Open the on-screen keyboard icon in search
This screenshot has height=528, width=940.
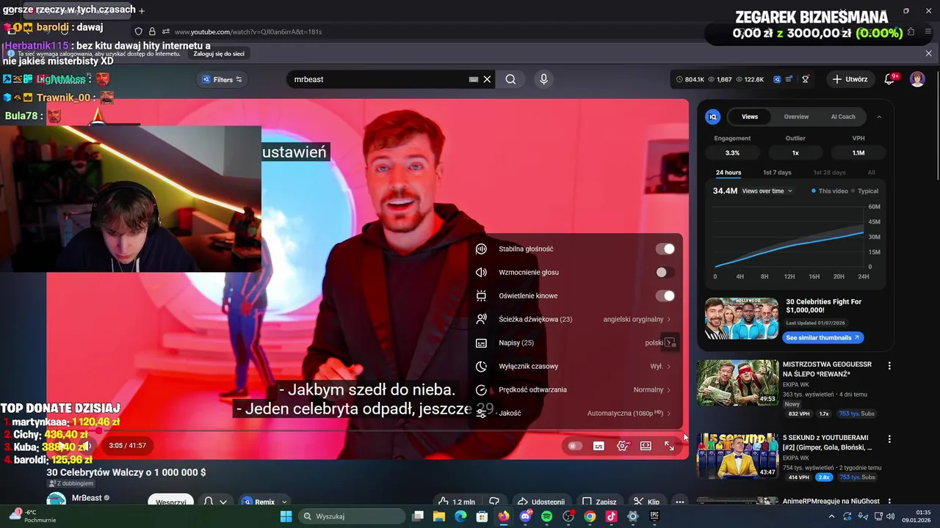click(x=474, y=79)
